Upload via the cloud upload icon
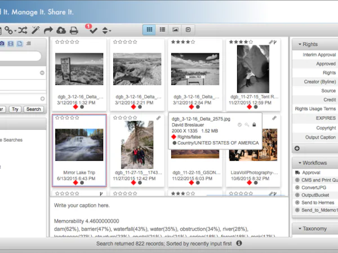The width and height of the screenshot is (338, 253). click(61, 30)
